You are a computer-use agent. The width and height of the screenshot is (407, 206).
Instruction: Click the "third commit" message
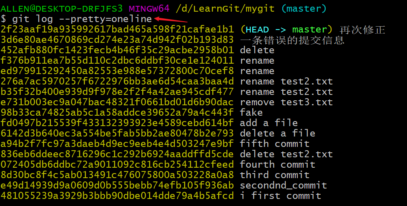click(274, 175)
